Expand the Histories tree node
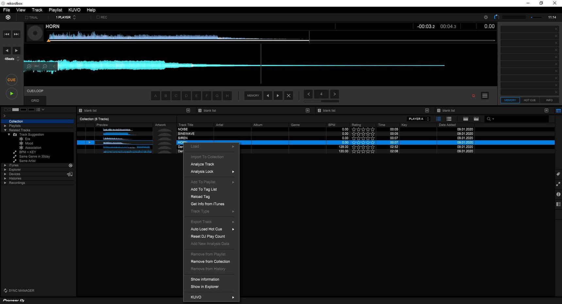562x304 pixels. pyautogui.click(x=5, y=178)
